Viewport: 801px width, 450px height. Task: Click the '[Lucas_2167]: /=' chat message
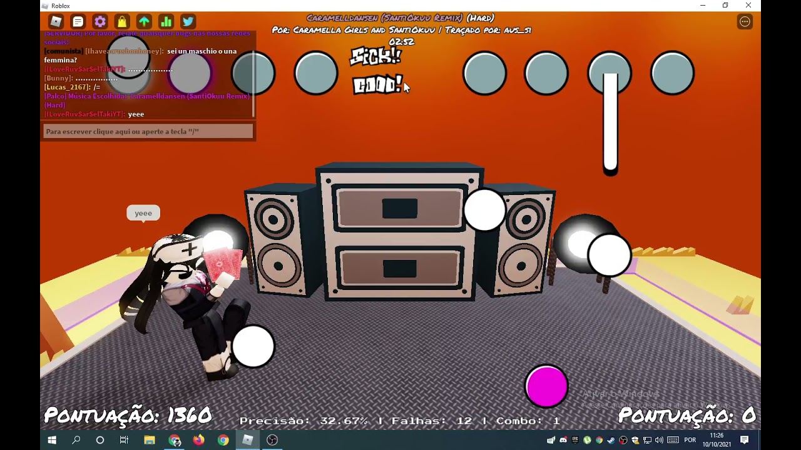tap(72, 87)
